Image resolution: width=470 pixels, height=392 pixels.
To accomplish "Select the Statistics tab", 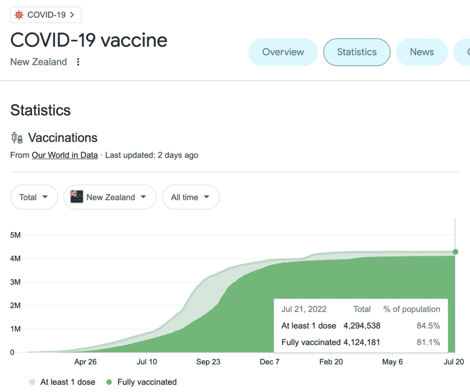I will click(x=357, y=52).
